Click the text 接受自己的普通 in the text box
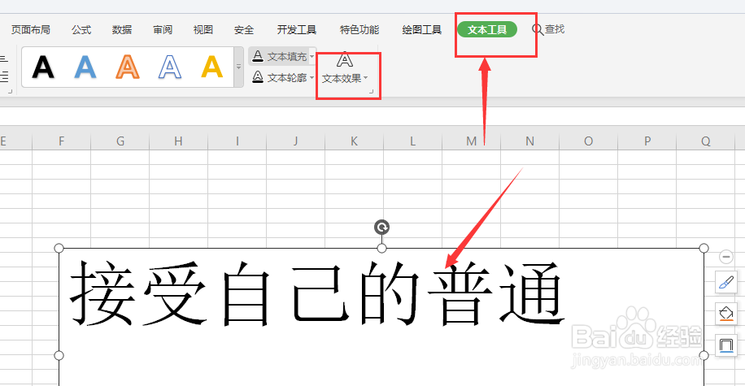Image resolution: width=745 pixels, height=386 pixels. point(317,294)
